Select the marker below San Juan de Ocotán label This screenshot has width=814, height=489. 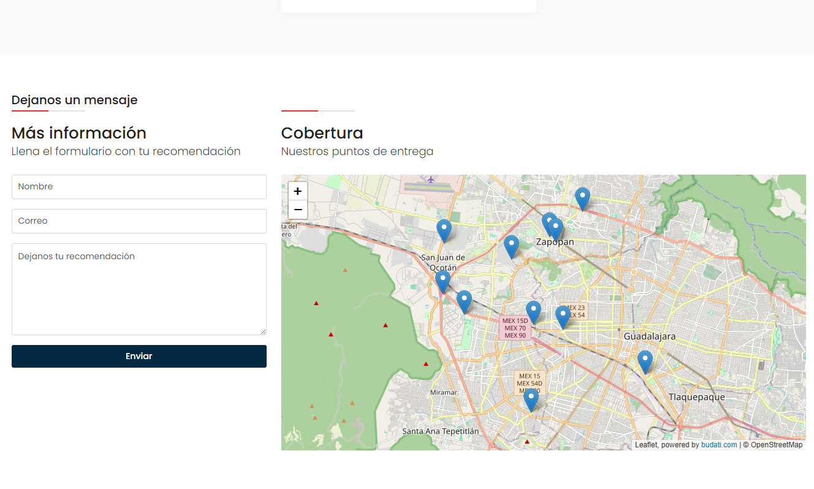tap(443, 282)
